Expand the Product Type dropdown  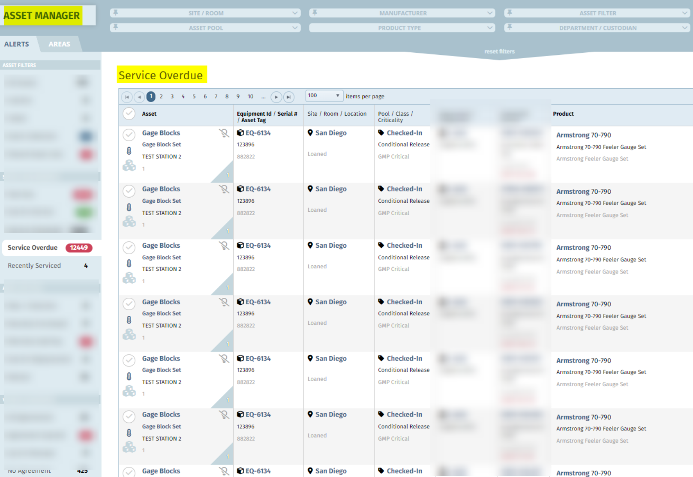tap(402, 27)
